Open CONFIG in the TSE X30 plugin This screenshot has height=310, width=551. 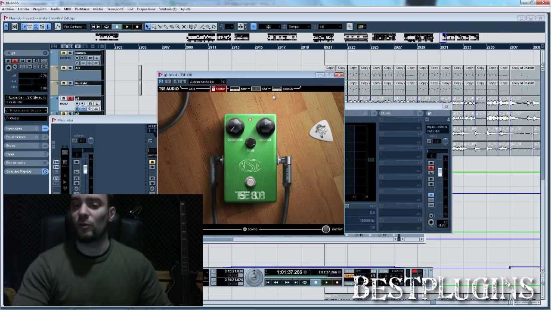point(250,229)
